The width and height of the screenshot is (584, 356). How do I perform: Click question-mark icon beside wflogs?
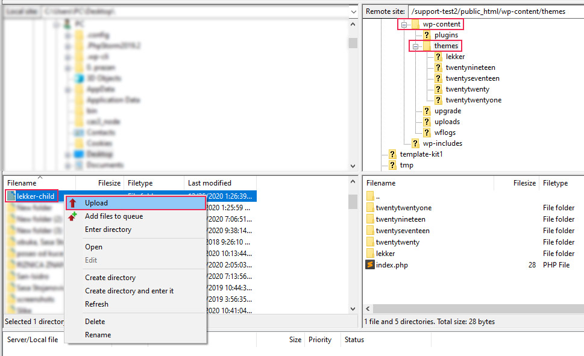click(x=427, y=133)
